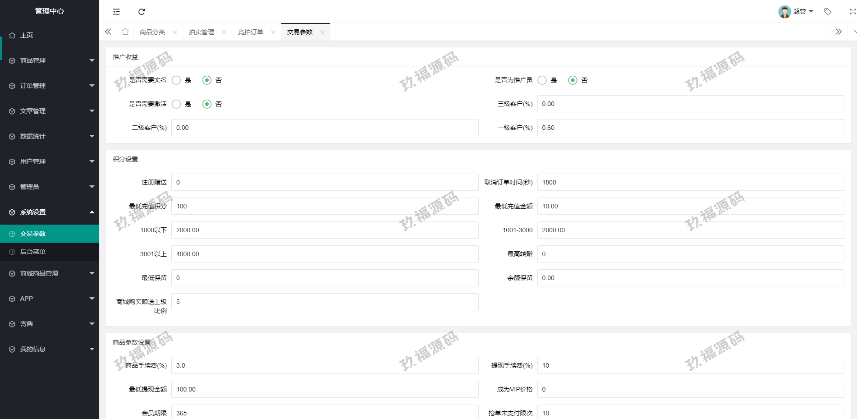Click the sidebar collapse menu icon
The width and height of the screenshot is (857, 419).
(x=116, y=12)
